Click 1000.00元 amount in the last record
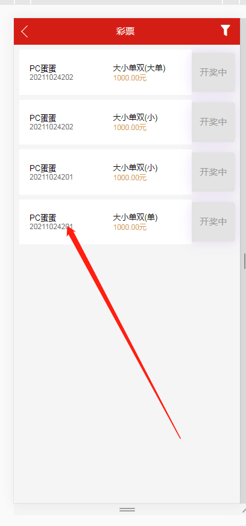Image resolution: width=246 pixels, height=526 pixels. coord(130,227)
